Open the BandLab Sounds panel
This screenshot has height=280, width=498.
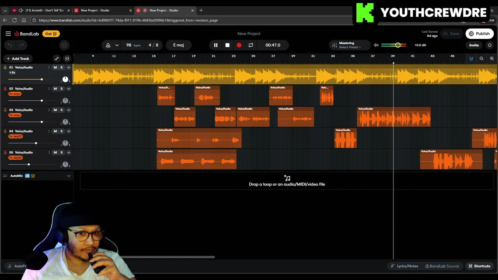(442, 266)
